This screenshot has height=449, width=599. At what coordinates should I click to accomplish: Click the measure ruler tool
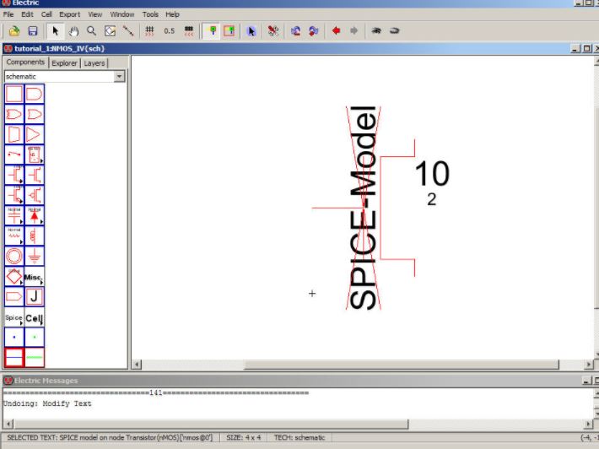(128, 31)
